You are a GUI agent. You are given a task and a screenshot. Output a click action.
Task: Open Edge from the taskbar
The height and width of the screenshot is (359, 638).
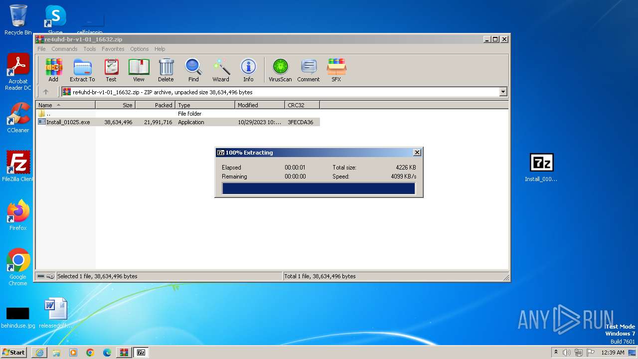click(107, 353)
